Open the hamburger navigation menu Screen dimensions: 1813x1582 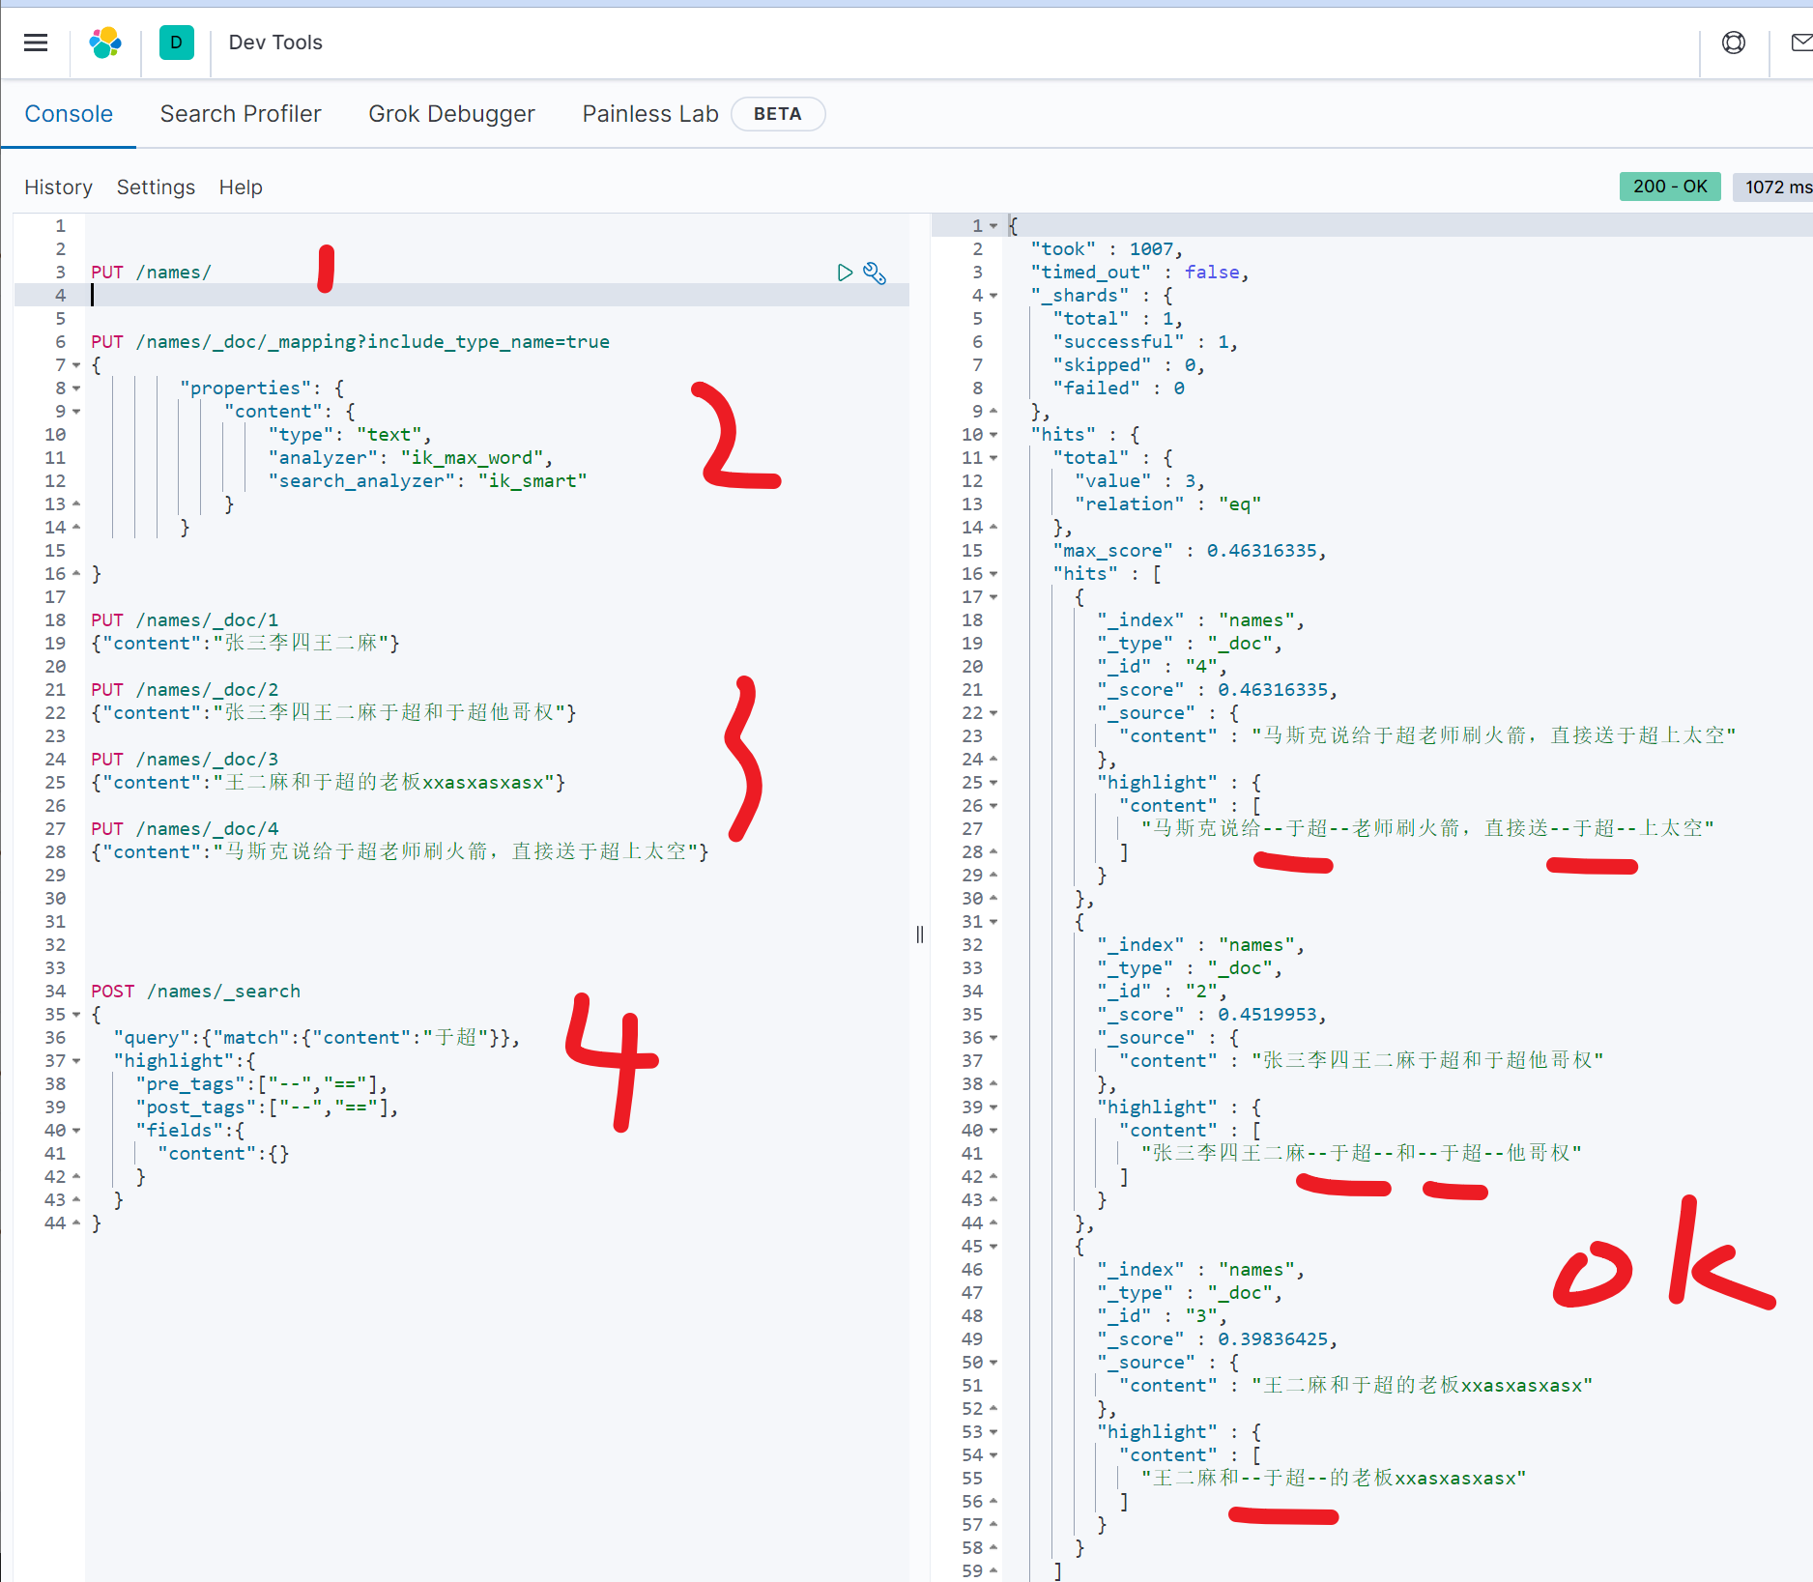click(x=36, y=43)
